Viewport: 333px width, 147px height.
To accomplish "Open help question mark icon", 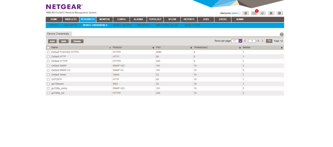I will click(x=282, y=34).
